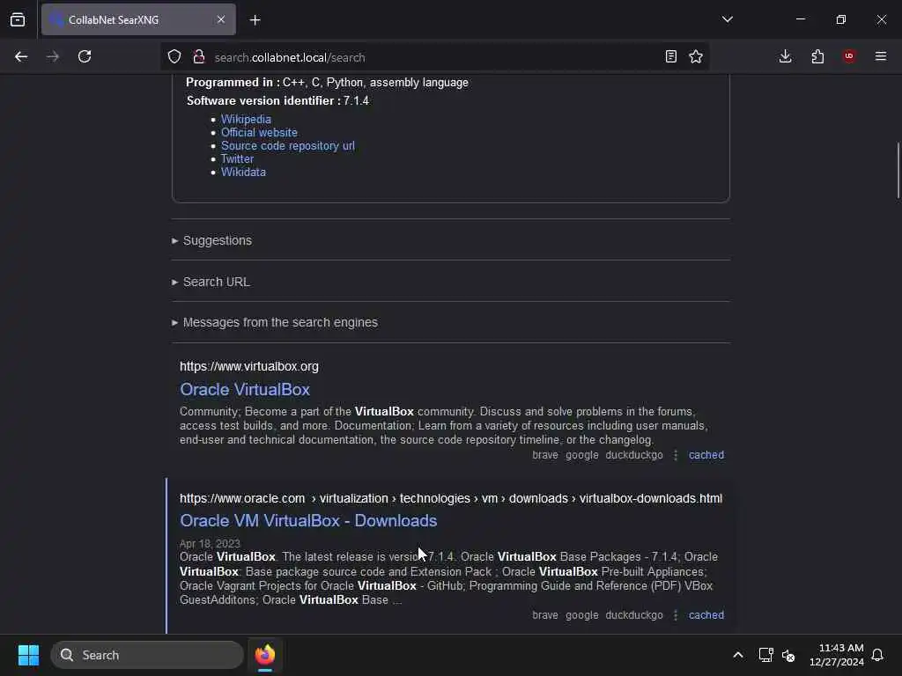Click the Apr 18, 2023 result date

coord(210,544)
